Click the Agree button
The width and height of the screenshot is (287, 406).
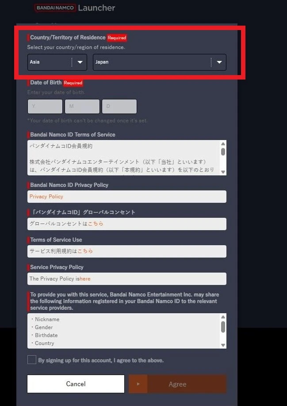(177, 384)
